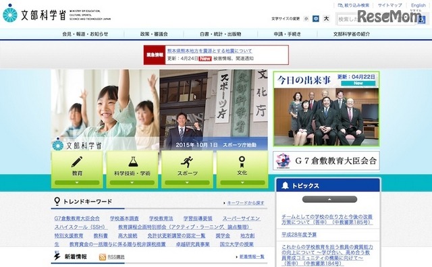Click the lightbulb トレンドキーワード icon
This screenshot has height=267, width=432.
57,201
